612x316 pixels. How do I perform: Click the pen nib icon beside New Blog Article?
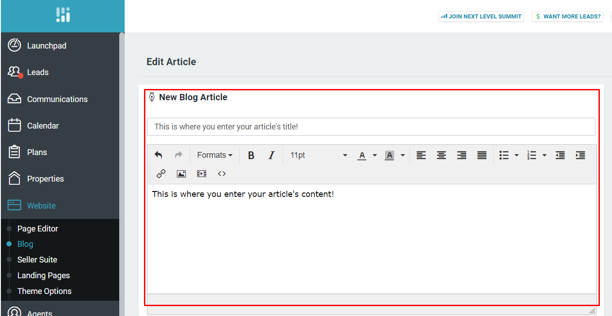[152, 97]
